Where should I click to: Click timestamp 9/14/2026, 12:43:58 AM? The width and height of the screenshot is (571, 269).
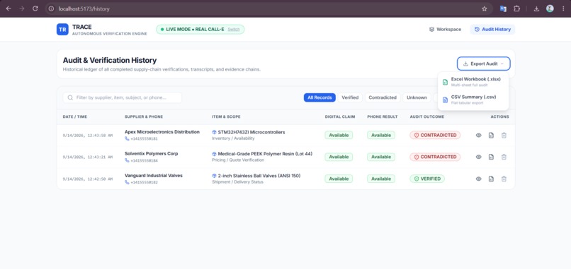(x=88, y=136)
